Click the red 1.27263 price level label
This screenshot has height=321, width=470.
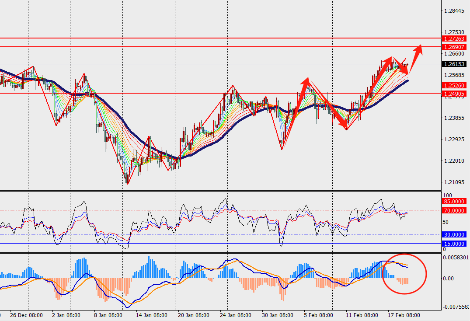tap(454, 38)
